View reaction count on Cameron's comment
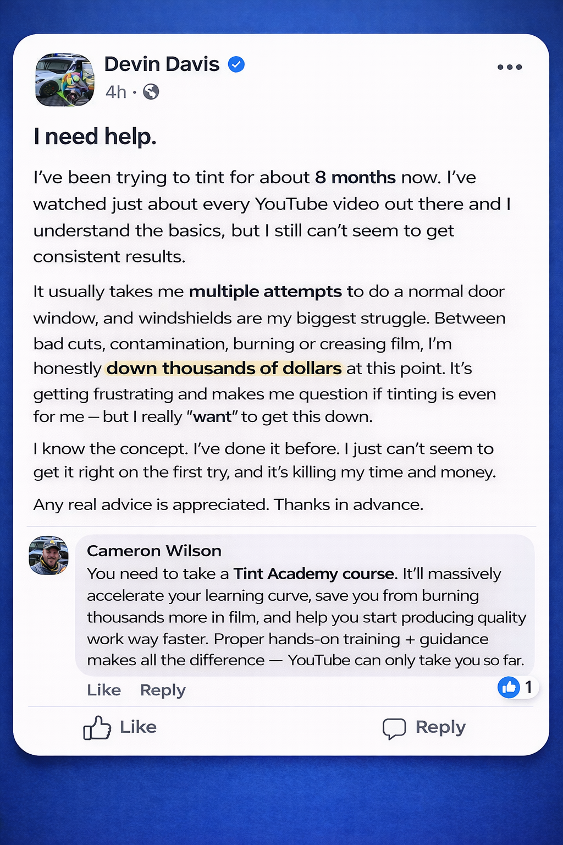The image size is (563, 845). coord(528,687)
